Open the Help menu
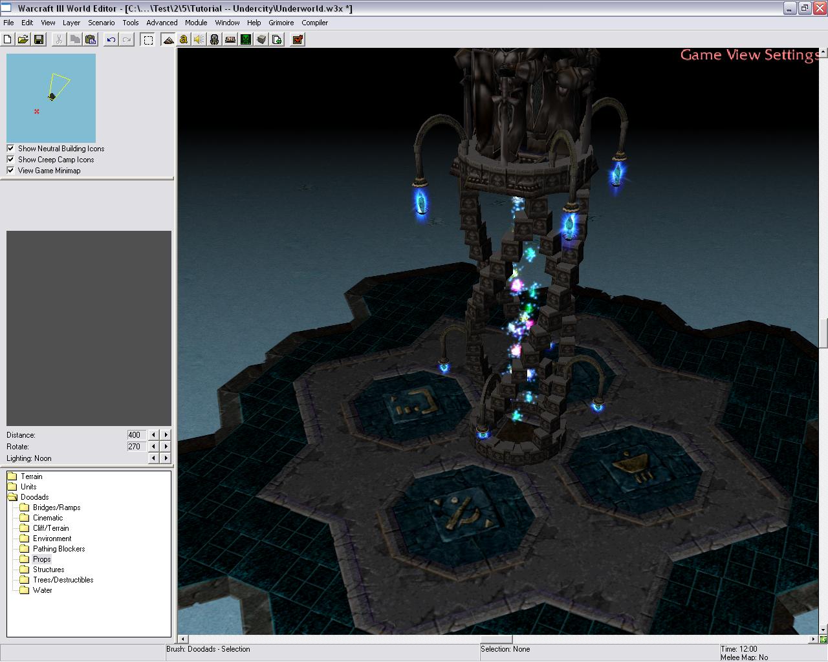This screenshot has height=662, width=828. coord(254,23)
